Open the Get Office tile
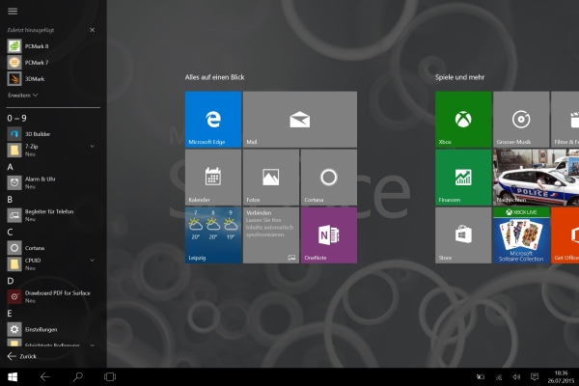579x386 pixels. point(565,235)
